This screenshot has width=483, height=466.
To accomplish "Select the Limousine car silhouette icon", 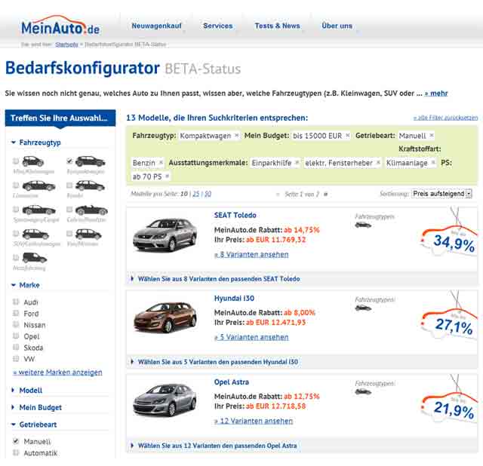I will click(38, 185).
